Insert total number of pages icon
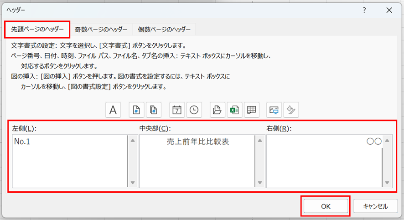 point(154,110)
